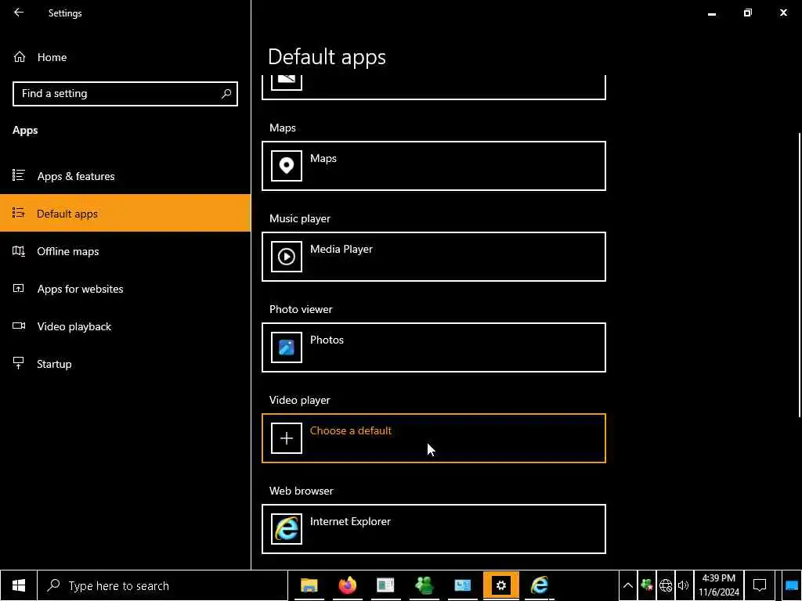Click the Media Player play icon
802x601 pixels.
point(287,257)
